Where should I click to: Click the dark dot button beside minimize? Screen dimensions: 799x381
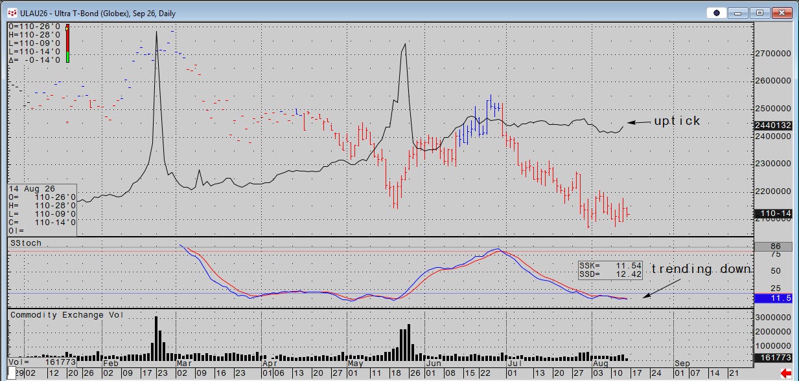[x=717, y=12]
